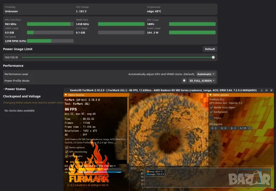
Task: Expand the Power States section
Action: [14, 89]
